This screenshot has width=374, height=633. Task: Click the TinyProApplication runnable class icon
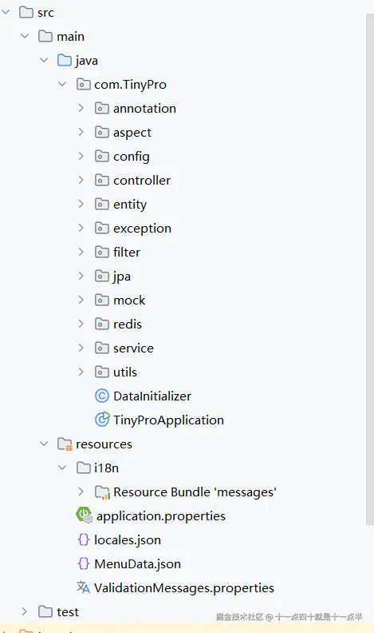102,420
